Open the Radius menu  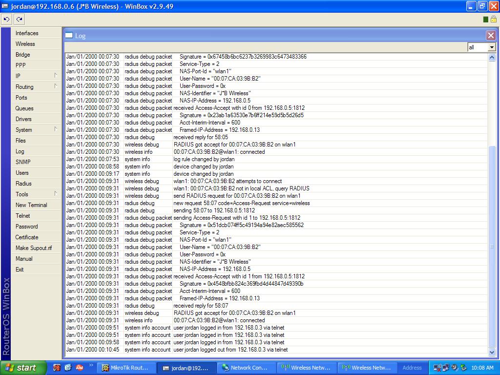(x=36, y=184)
